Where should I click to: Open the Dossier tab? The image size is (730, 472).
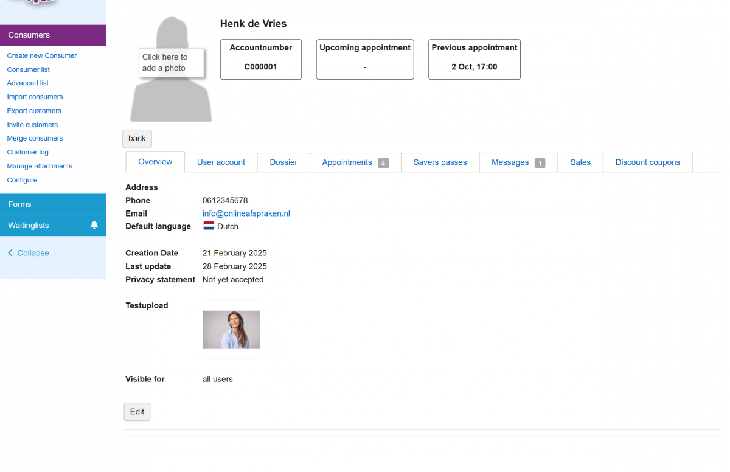coord(283,162)
